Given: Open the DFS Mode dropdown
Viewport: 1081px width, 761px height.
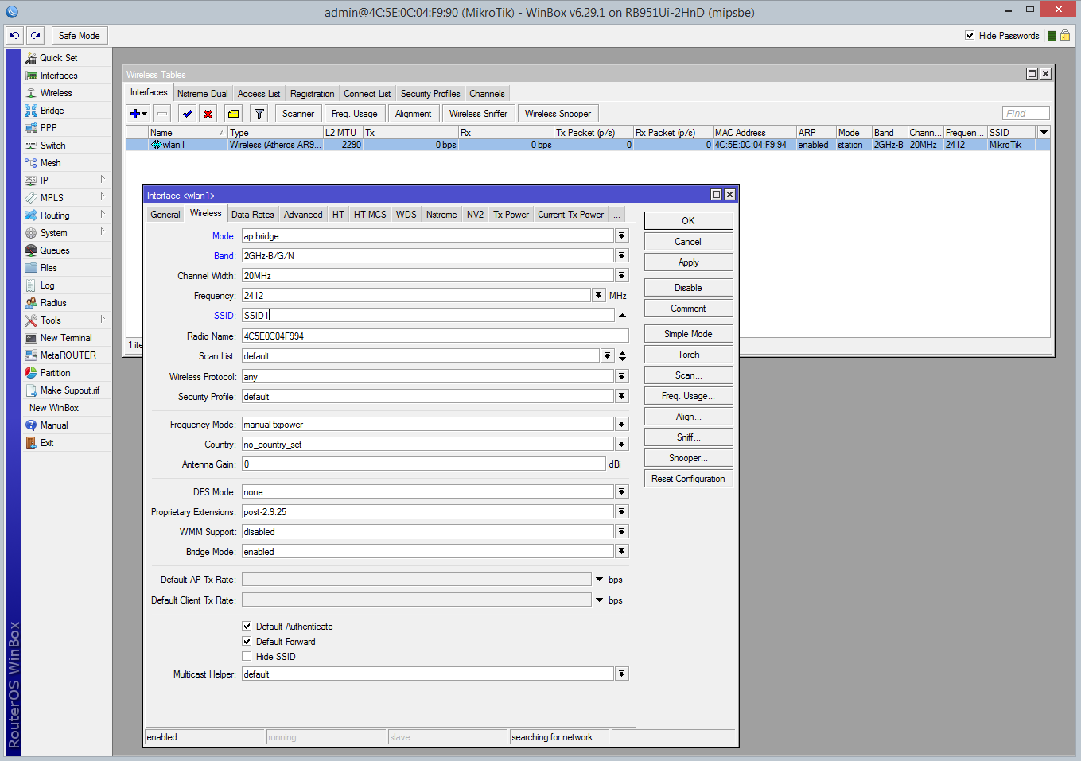Looking at the screenshot, I should 622,491.
